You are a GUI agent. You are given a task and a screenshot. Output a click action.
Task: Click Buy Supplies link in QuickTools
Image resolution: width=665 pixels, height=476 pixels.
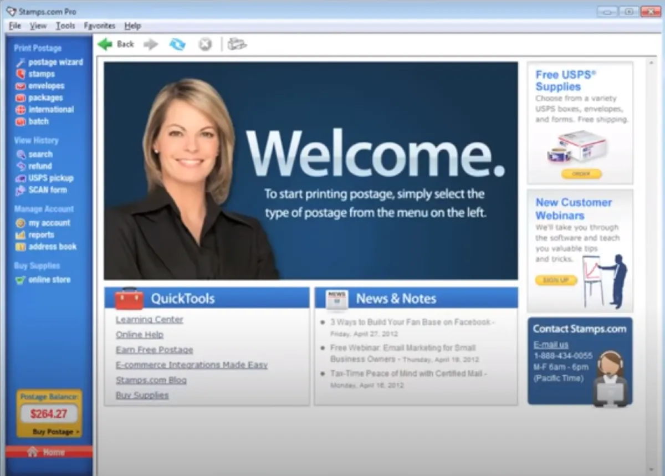142,395
